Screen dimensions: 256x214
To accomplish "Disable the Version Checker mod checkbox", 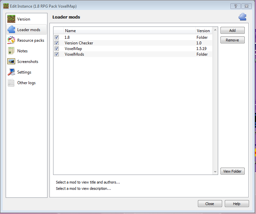I will 57,43.
